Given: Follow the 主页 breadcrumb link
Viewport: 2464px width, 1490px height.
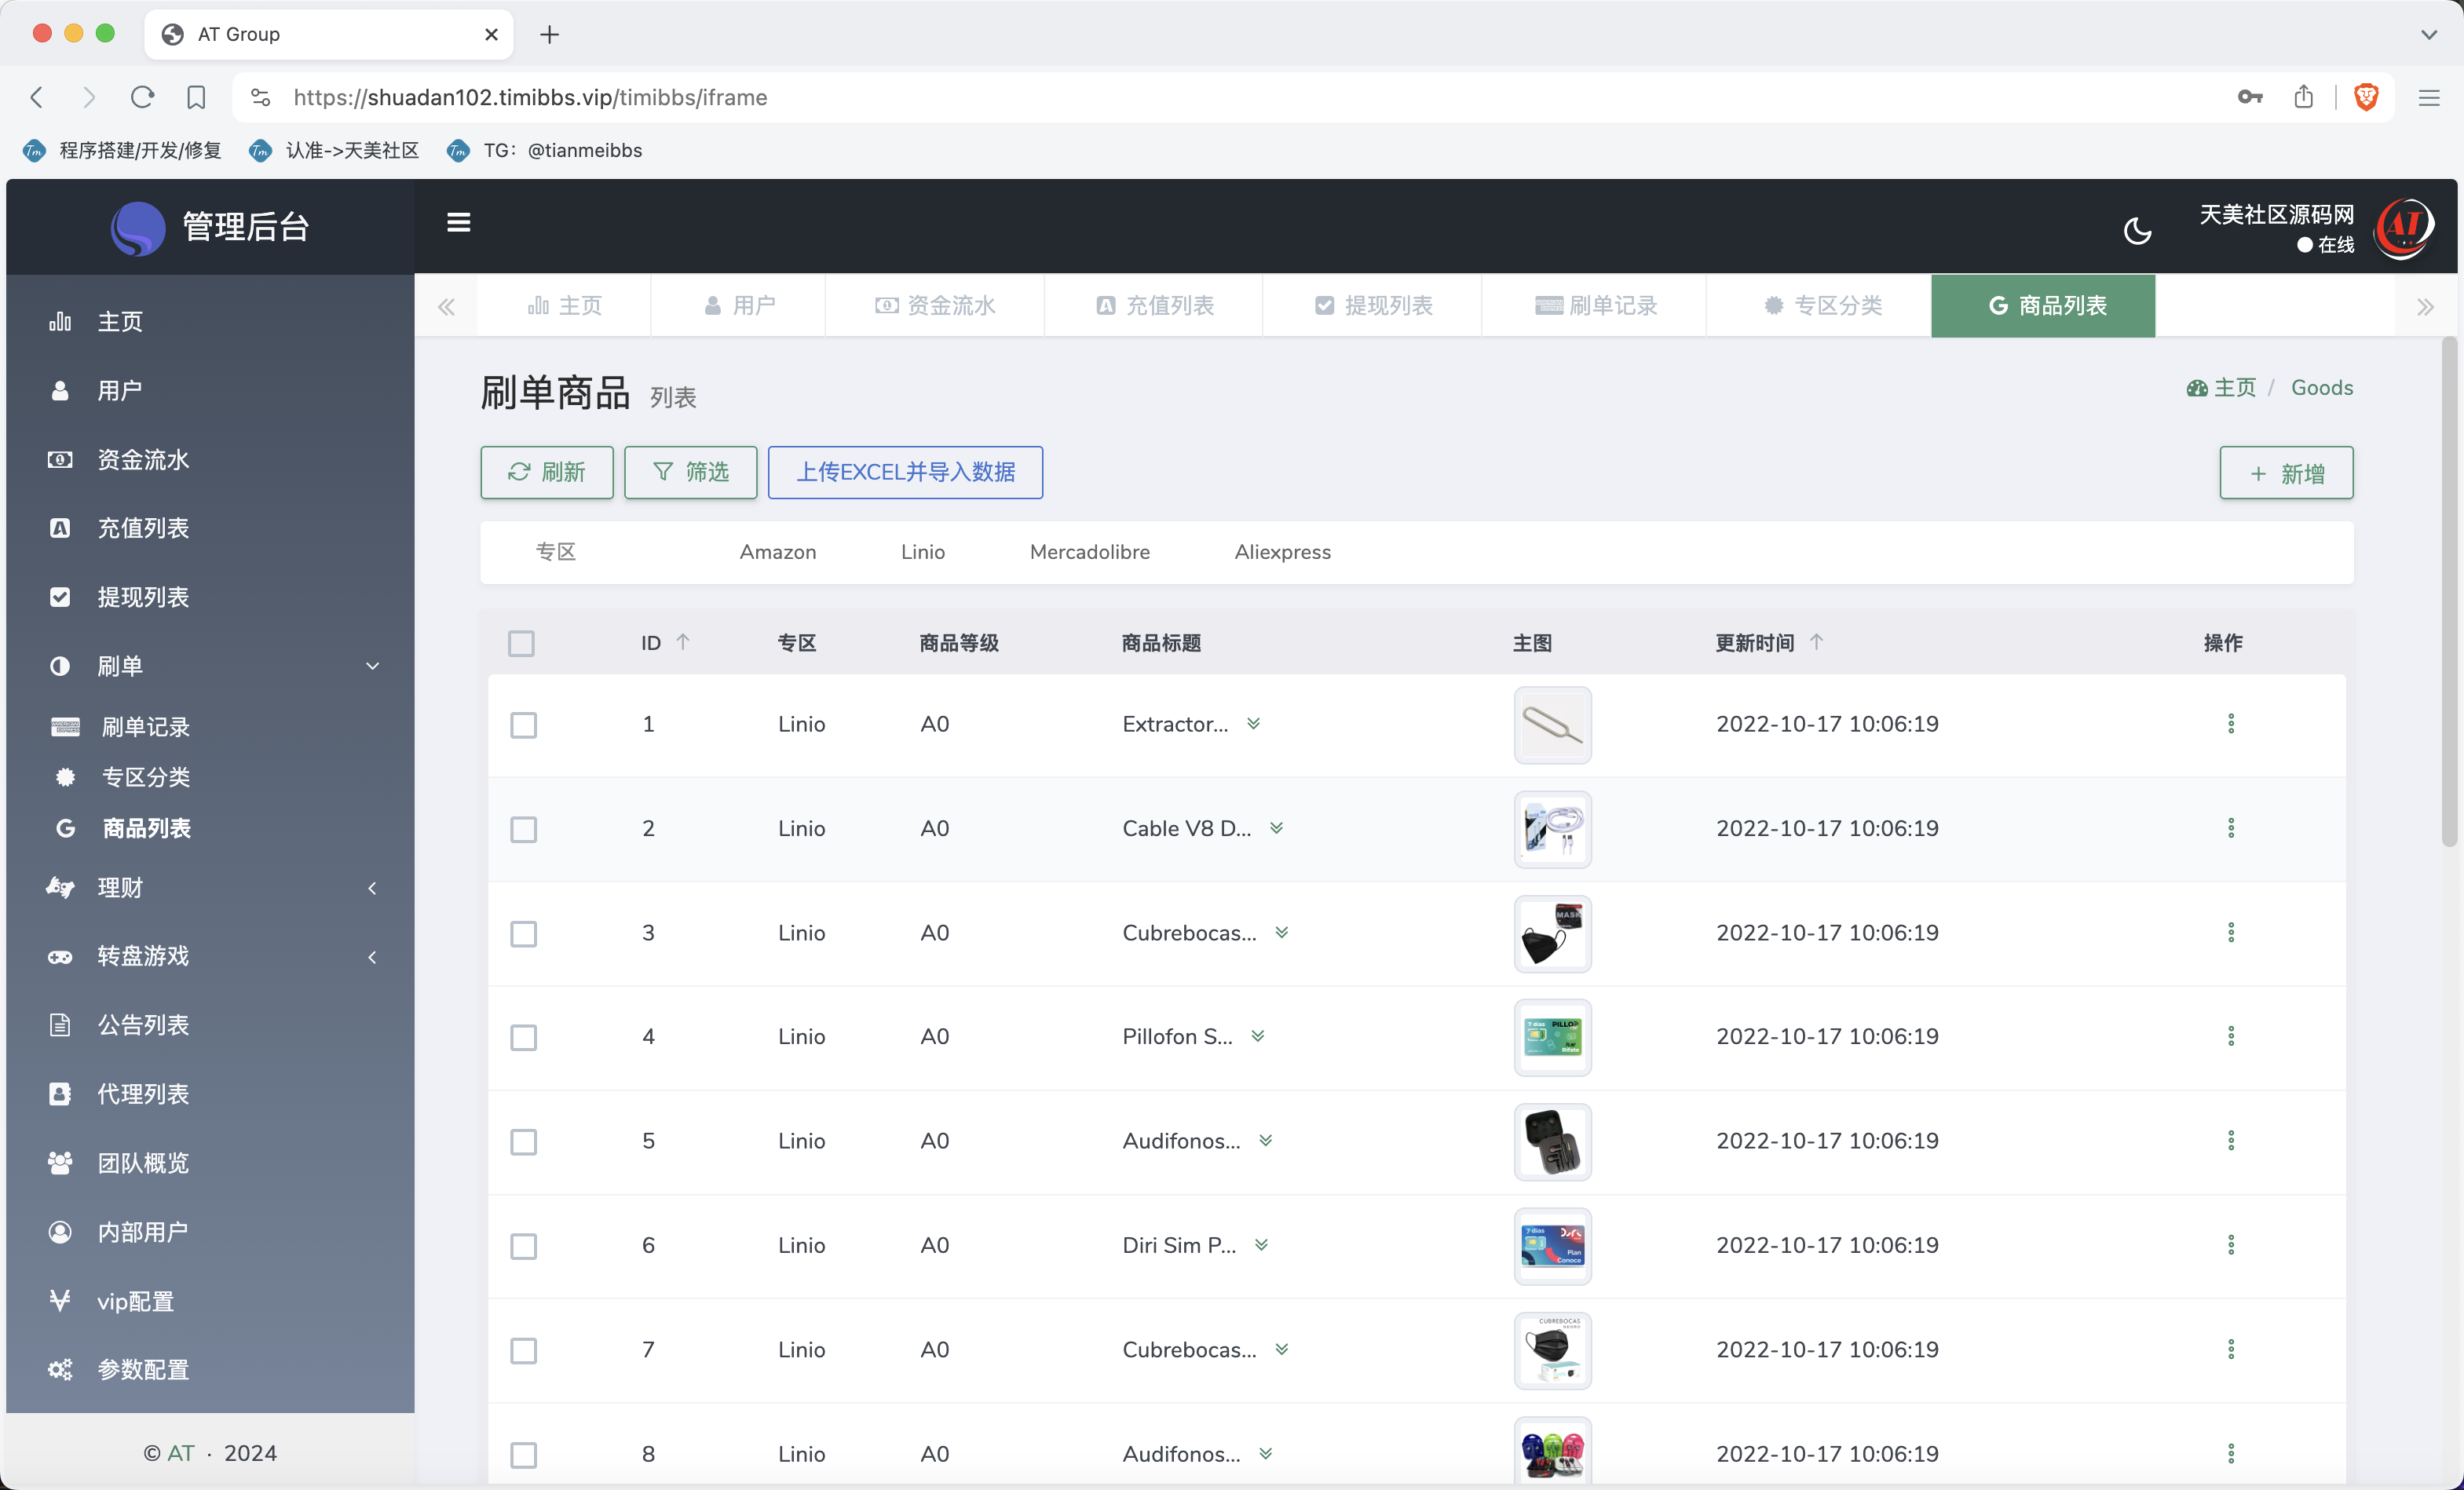Looking at the screenshot, I should 2221,388.
